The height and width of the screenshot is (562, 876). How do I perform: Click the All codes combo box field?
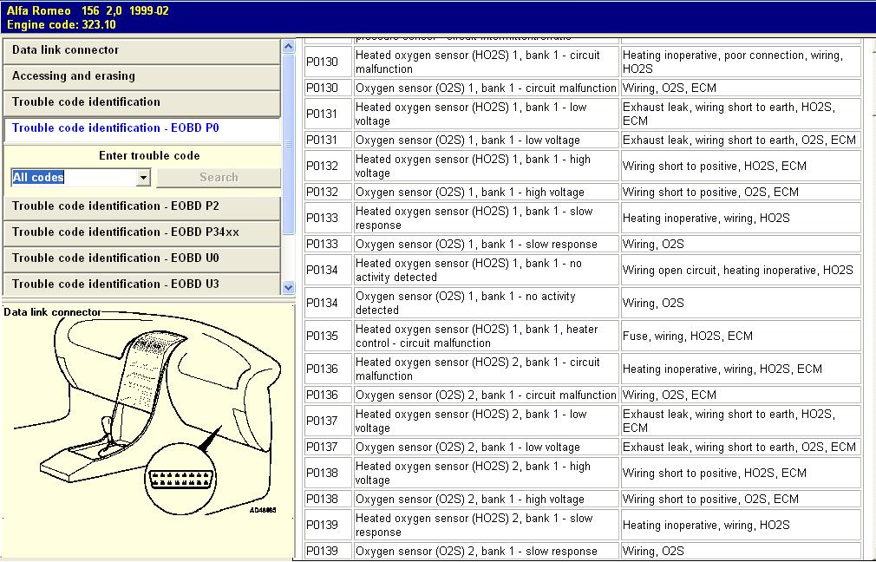[74, 178]
